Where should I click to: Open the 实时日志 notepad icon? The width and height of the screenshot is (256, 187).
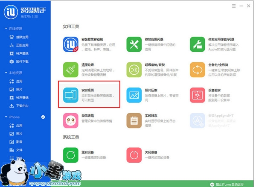[x=134, y=120]
